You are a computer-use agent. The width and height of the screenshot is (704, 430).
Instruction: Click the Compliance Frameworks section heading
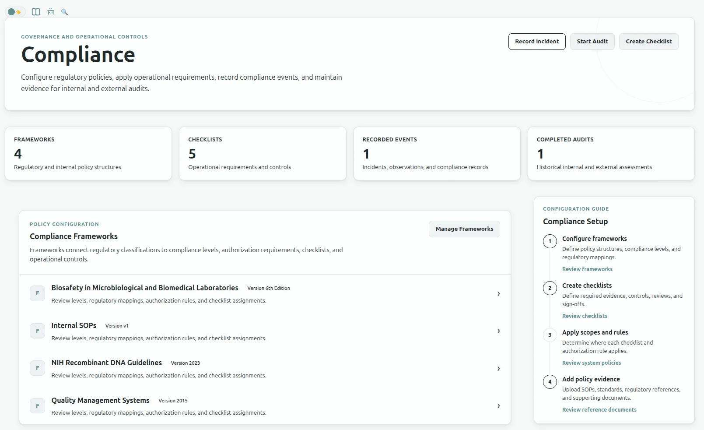tap(74, 236)
